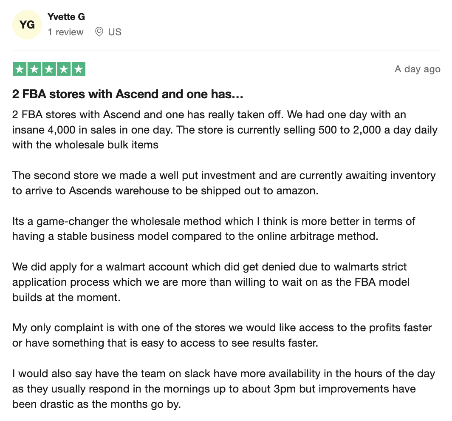Select the fourth green rating star
The height and width of the screenshot is (421, 452).
point(64,69)
